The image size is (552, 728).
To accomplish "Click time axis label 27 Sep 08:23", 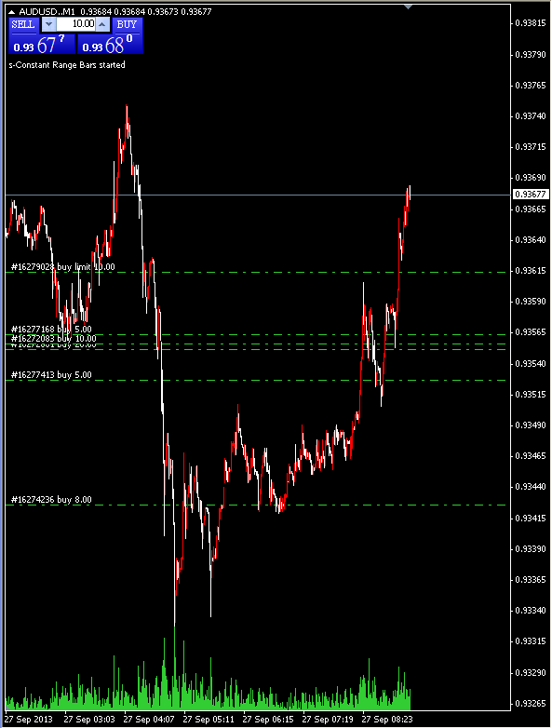I will pyautogui.click(x=387, y=720).
